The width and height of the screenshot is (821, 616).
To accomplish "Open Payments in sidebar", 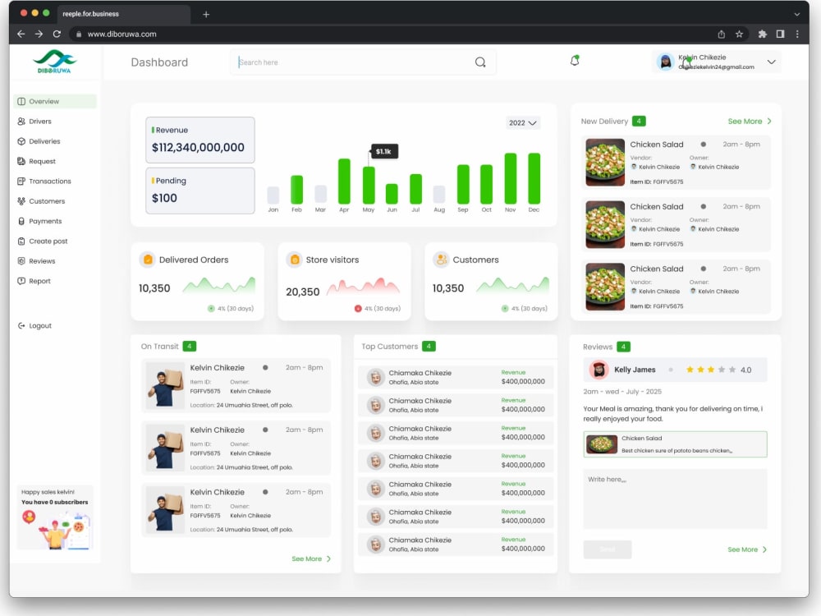I will (x=45, y=221).
